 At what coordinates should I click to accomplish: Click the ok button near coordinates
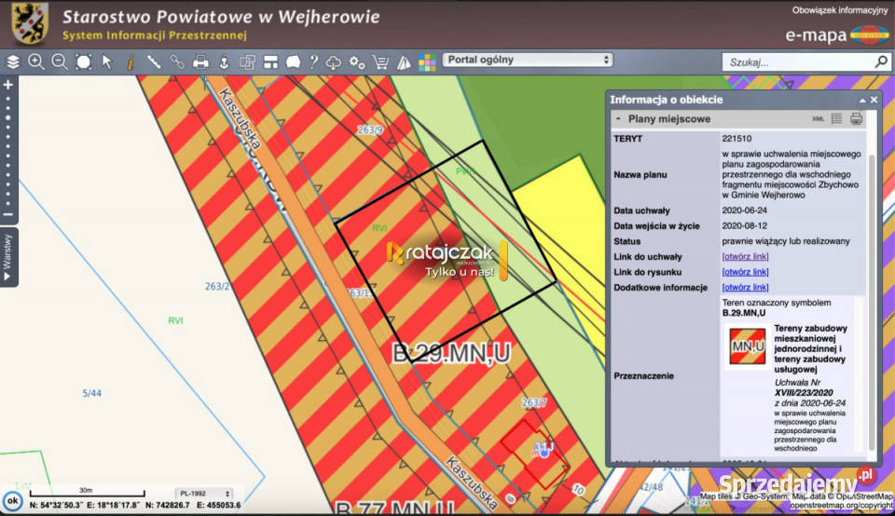point(12,501)
